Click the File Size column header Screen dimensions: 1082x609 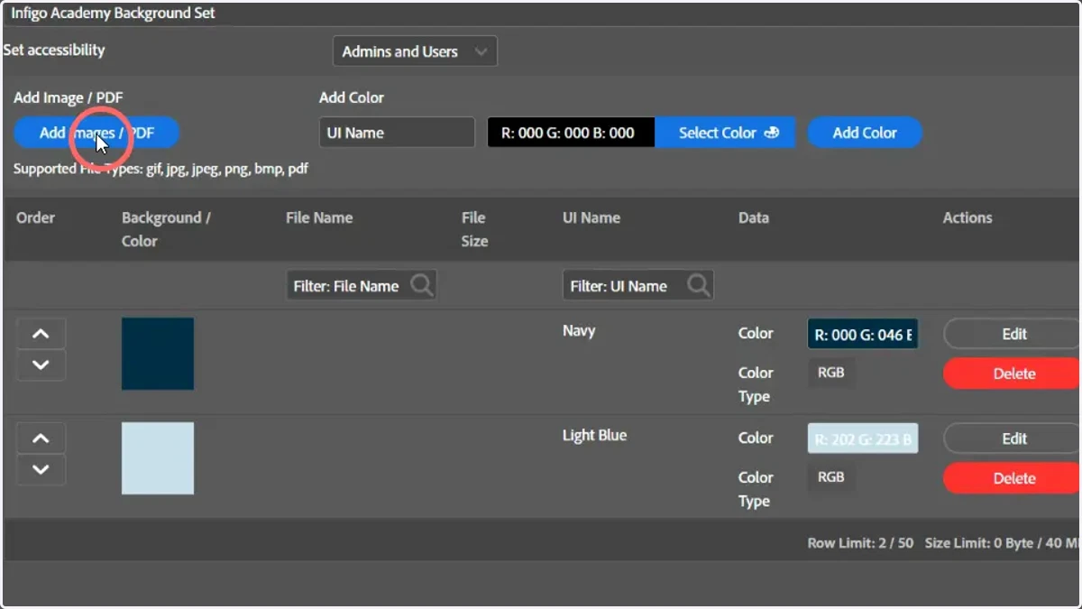pyautogui.click(x=474, y=229)
